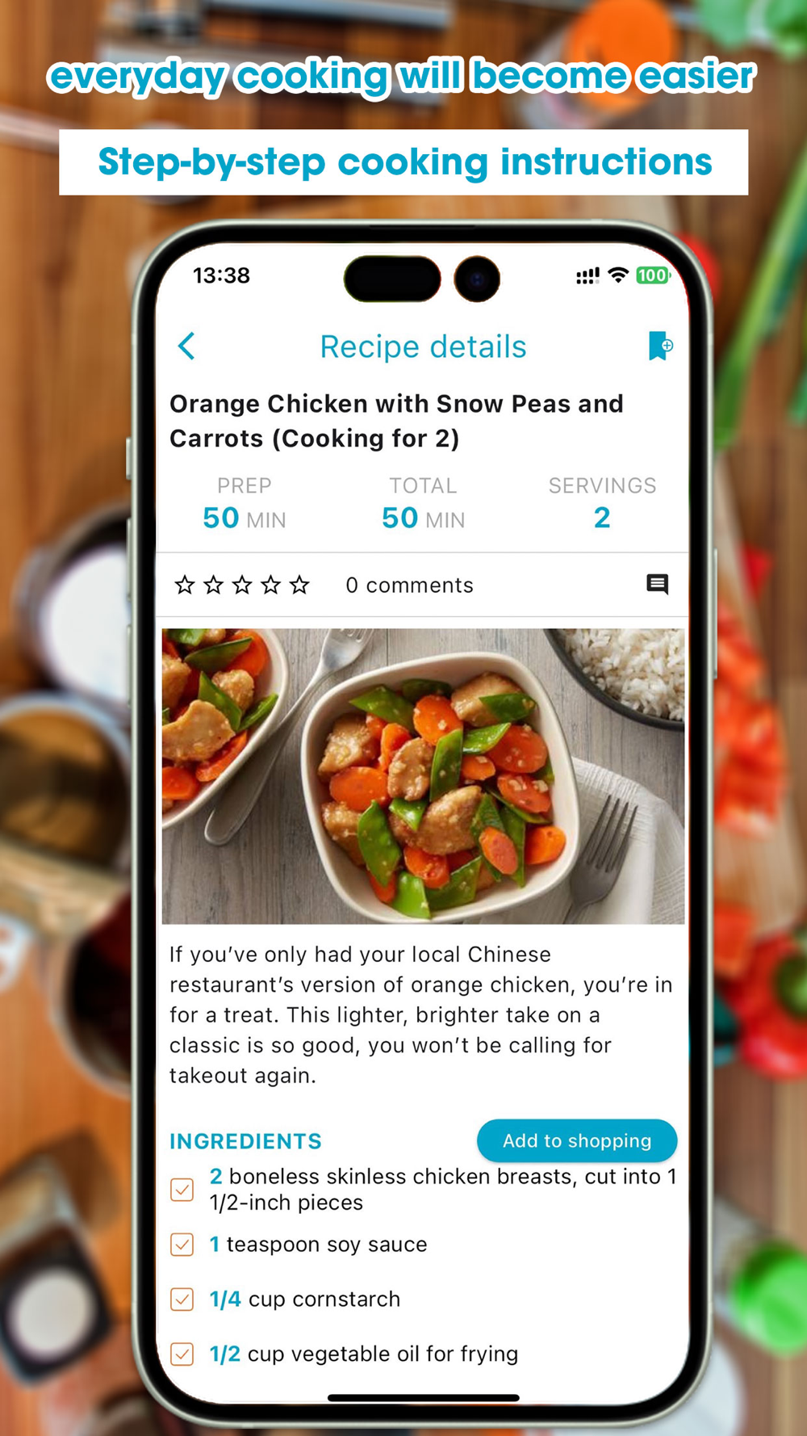Screen dimensions: 807x1436
Task: Give a five-star rating
Action: pos(299,584)
